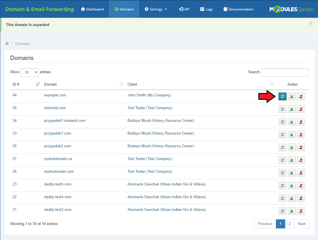Screen dimensions: 318x240
Task: Expand the Settings menu in navbar
Action: (155, 9)
